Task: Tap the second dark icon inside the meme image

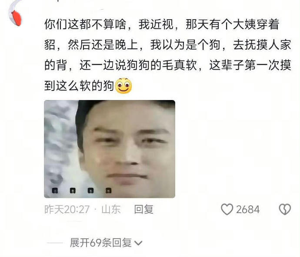Action: (x=73, y=190)
